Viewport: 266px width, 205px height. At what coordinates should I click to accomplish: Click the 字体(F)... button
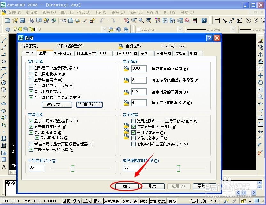pos(90,105)
